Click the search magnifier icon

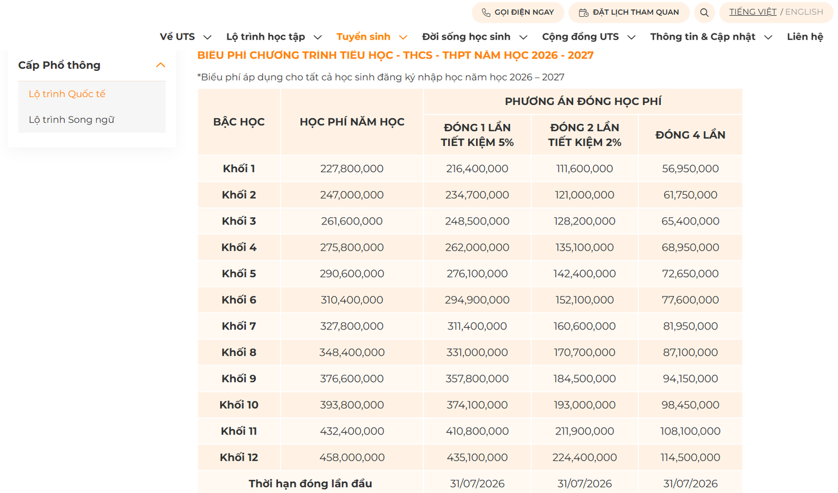[x=704, y=12]
